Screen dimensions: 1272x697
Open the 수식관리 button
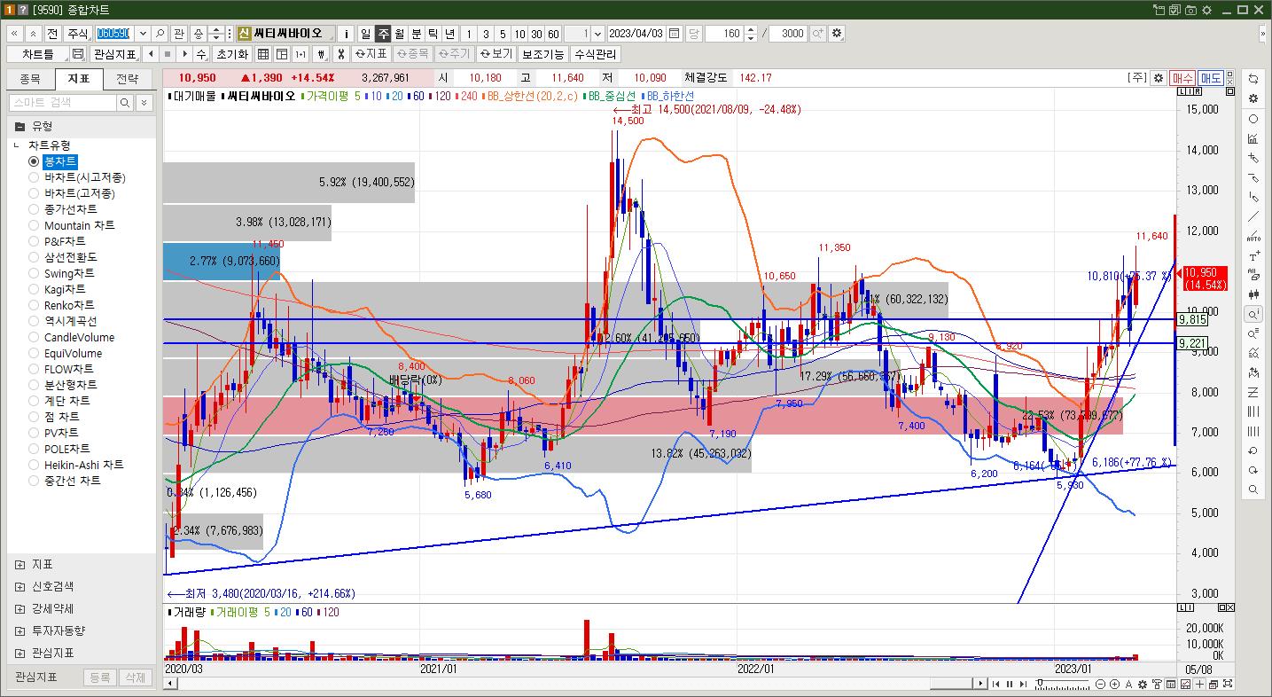[x=596, y=54]
